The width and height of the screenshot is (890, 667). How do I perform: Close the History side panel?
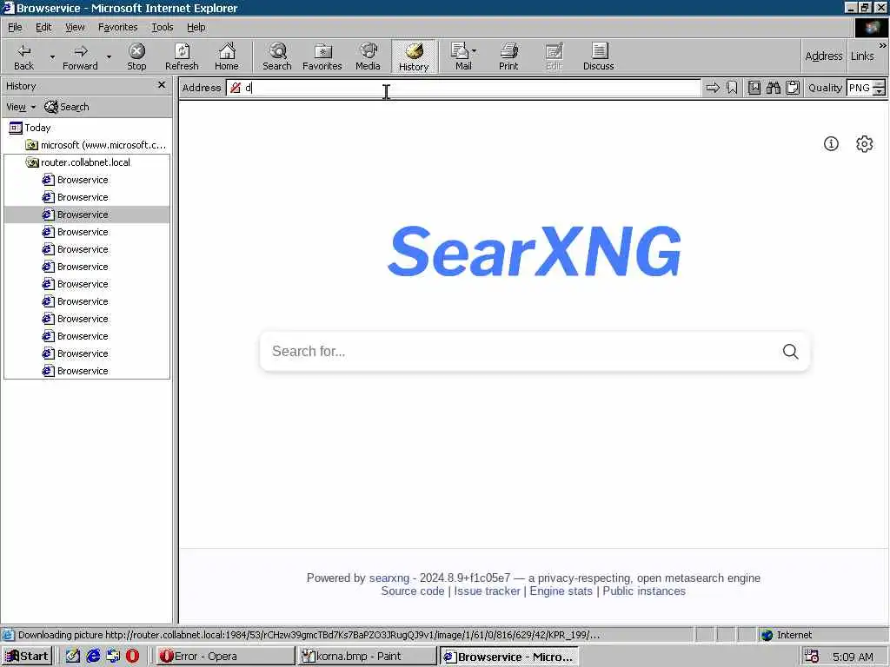[x=162, y=85]
